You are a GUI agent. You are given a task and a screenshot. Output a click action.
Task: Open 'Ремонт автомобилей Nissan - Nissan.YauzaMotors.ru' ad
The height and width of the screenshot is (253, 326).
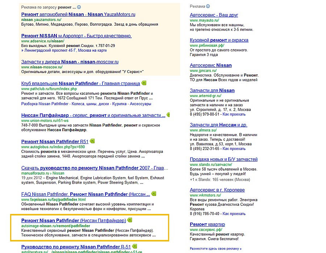pos(78,14)
